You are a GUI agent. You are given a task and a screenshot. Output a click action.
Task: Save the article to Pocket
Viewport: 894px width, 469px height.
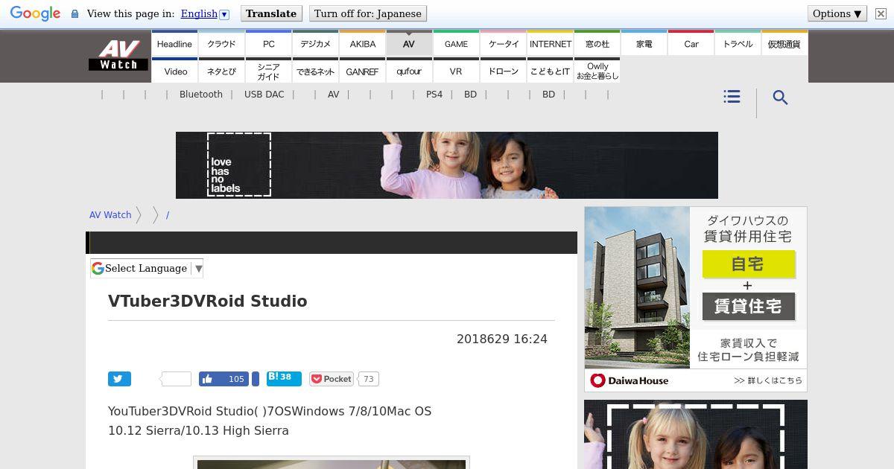tap(332, 379)
